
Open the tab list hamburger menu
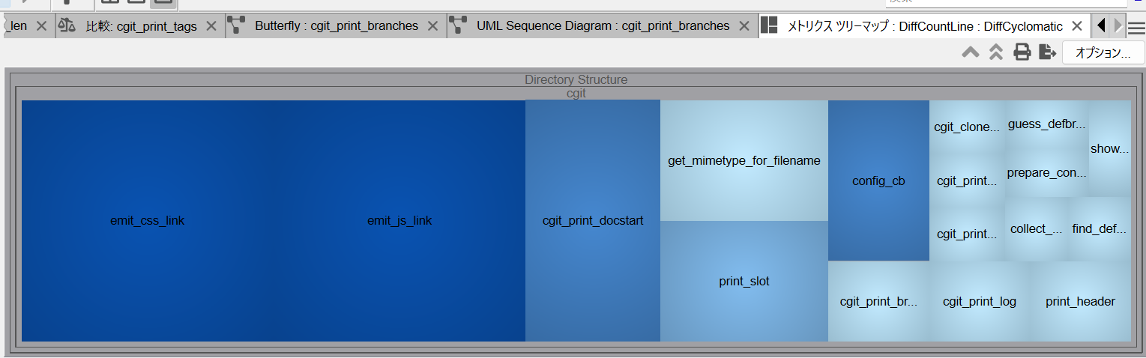click(1136, 28)
